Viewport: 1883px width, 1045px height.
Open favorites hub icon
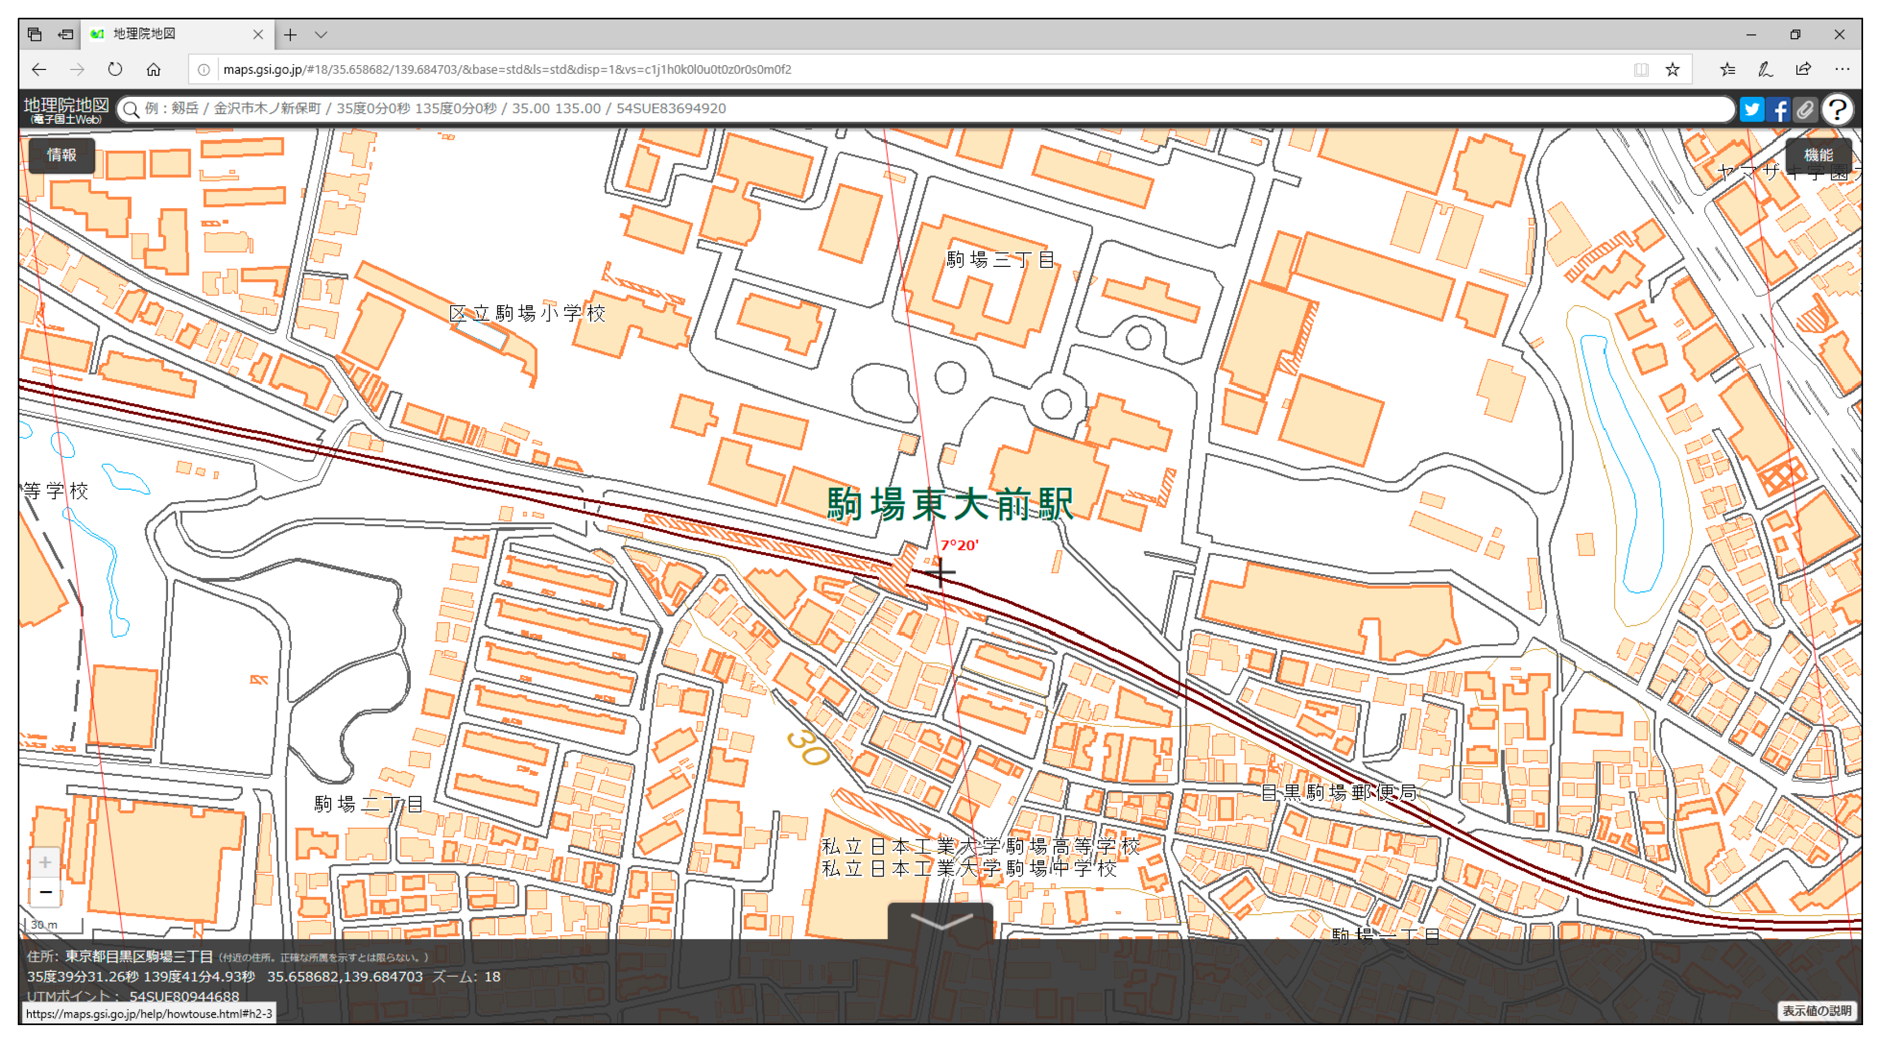[x=1727, y=69]
